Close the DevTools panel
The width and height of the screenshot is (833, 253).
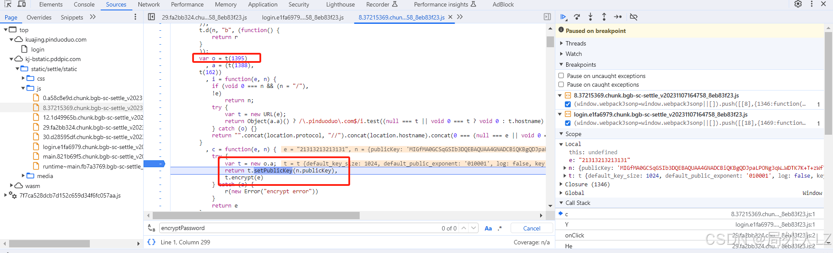click(823, 4)
